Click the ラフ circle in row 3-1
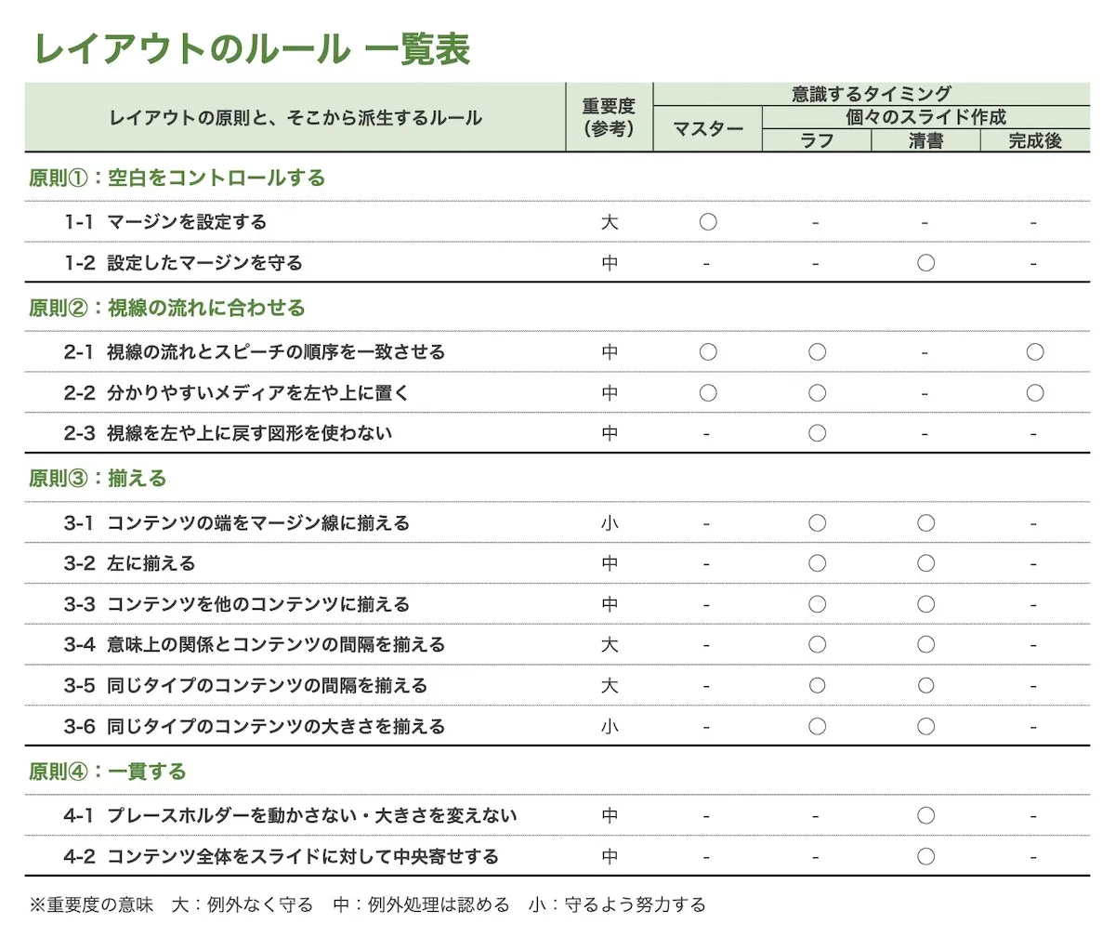This screenshot has width=1115, height=950. (817, 523)
